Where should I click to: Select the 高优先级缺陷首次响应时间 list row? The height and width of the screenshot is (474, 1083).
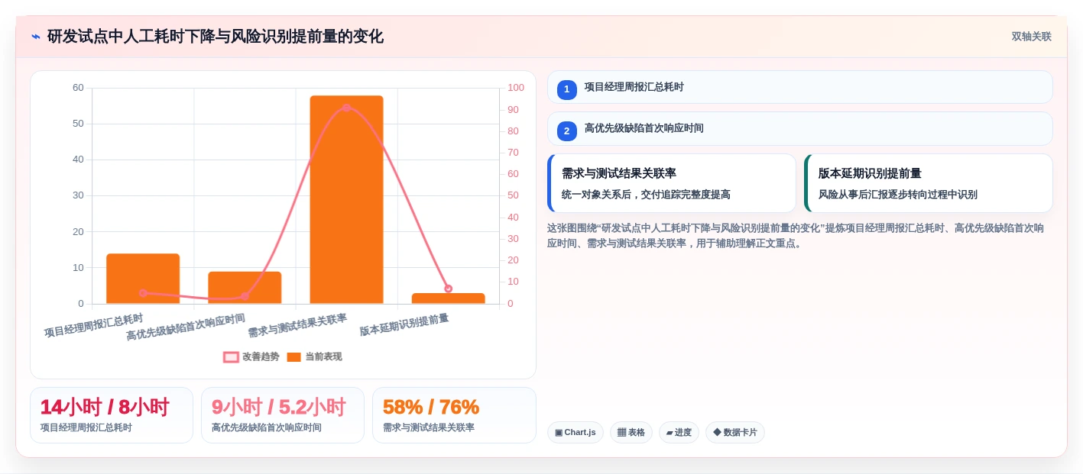tap(799, 128)
